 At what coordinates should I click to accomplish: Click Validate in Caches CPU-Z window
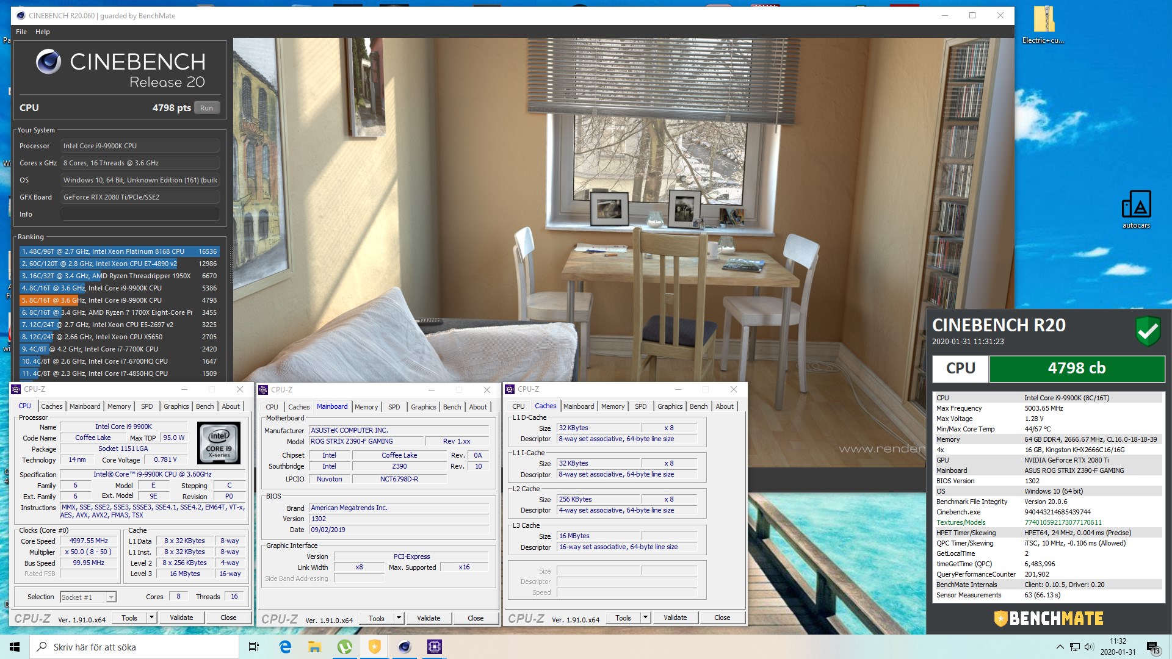point(675,618)
